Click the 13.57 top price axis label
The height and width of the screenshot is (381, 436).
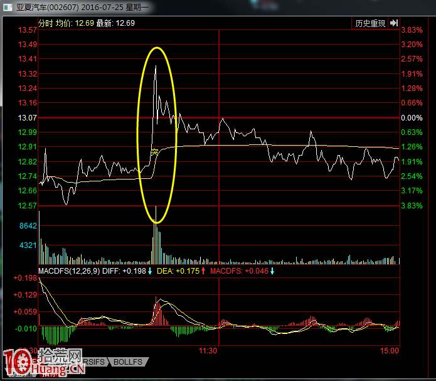pyautogui.click(x=27, y=30)
